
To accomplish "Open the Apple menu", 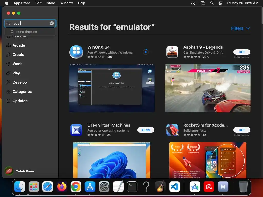I will 7,3.
